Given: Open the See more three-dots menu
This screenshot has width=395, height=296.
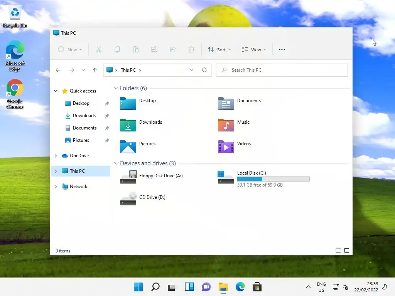Looking at the screenshot, I should (x=282, y=50).
